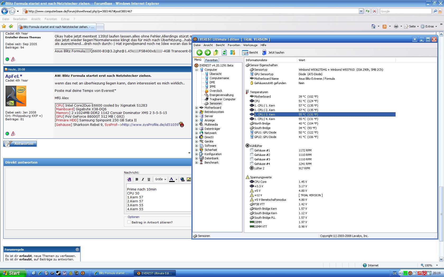This screenshot has width=444, height=277.
Task: Open ApFeL* user profile link
Action: pos(14,76)
